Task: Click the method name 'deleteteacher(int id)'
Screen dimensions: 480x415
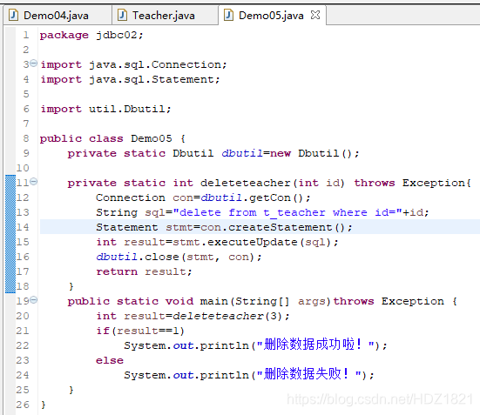Action: click(273, 183)
